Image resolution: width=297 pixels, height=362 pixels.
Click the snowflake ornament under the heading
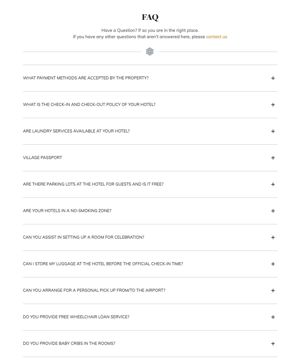(x=150, y=52)
